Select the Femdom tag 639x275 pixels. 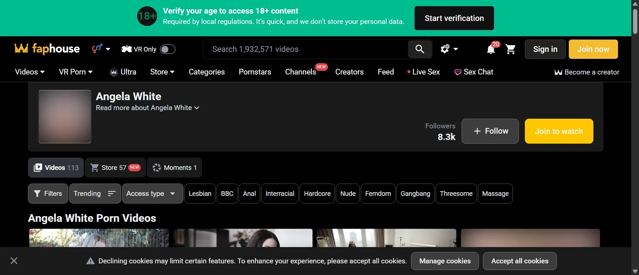click(x=378, y=194)
